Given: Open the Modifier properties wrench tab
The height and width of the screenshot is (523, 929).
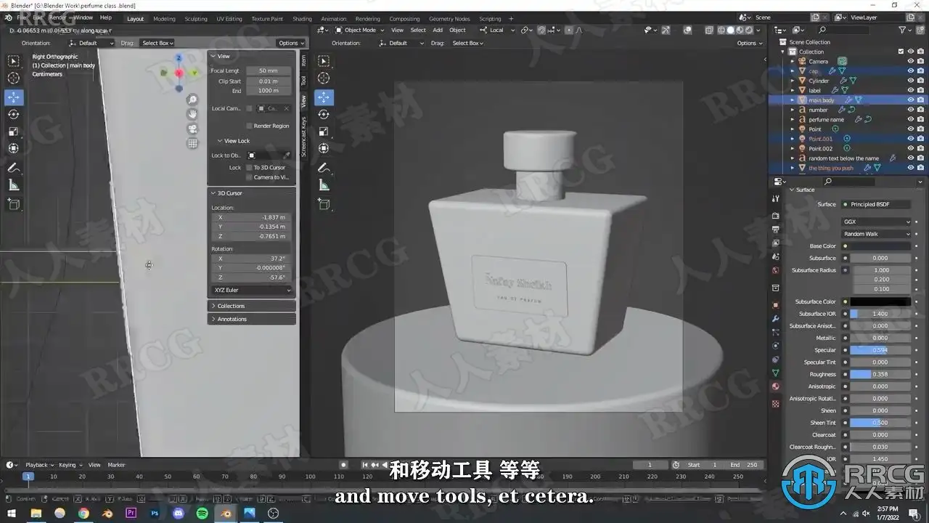Looking at the screenshot, I should [775, 318].
